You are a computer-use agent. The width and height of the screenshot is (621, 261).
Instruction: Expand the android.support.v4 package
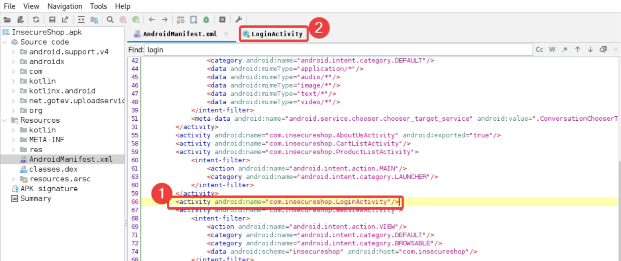[x=13, y=52]
